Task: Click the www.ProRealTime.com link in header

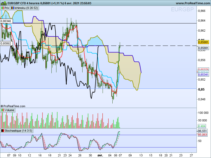Action: click(192, 3)
